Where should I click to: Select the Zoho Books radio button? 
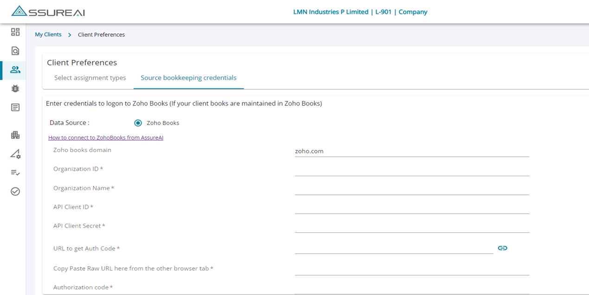[138, 123]
